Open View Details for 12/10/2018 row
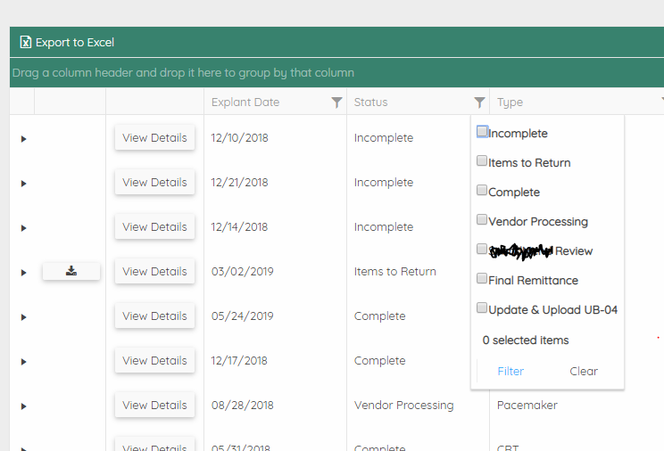The width and height of the screenshot is (664, 451). [x=154, y=138]
